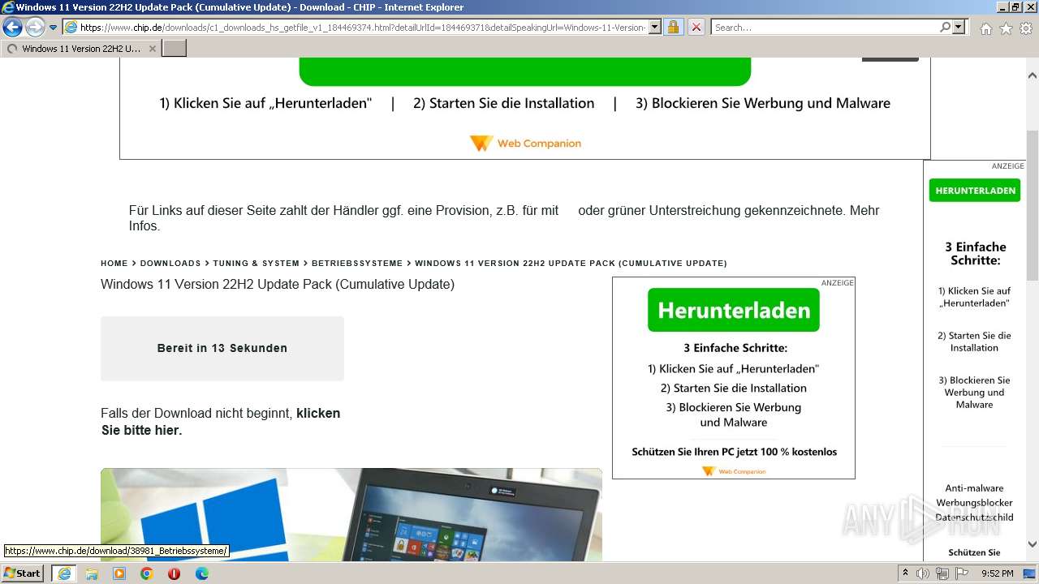
Task: Click the 9:52 PM taskbar clock
Action: coord(998,573)
